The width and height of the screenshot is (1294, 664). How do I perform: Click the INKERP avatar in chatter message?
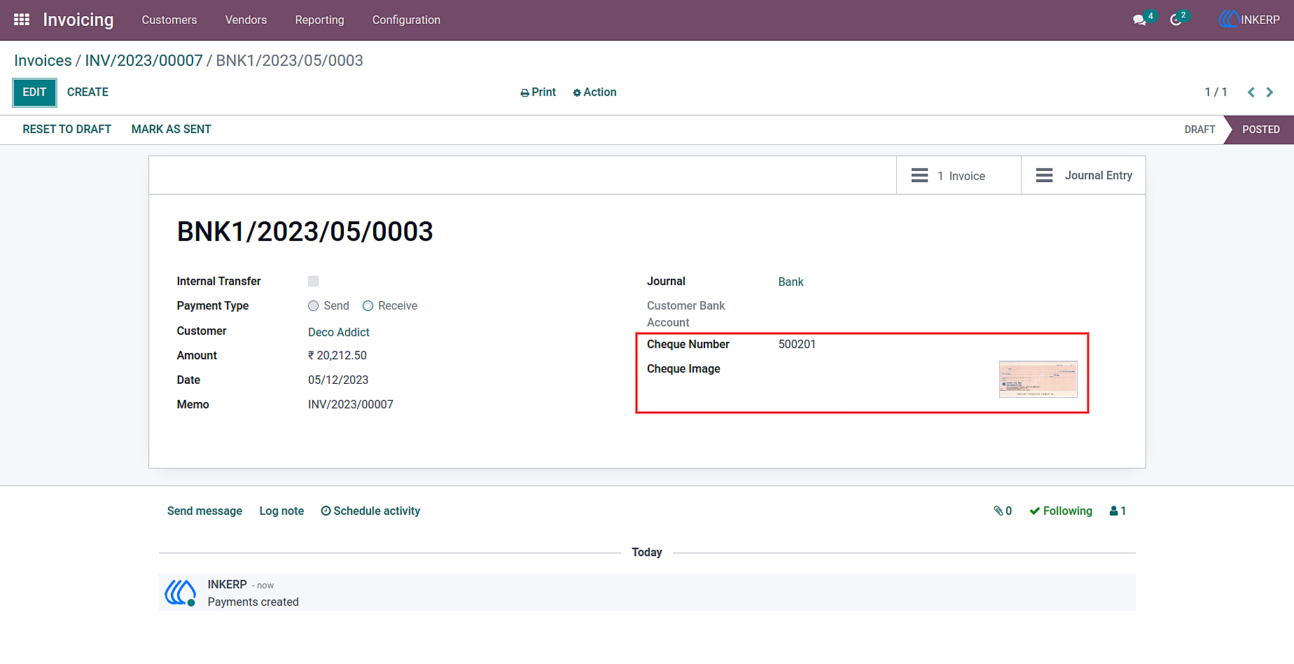point(180,593)
